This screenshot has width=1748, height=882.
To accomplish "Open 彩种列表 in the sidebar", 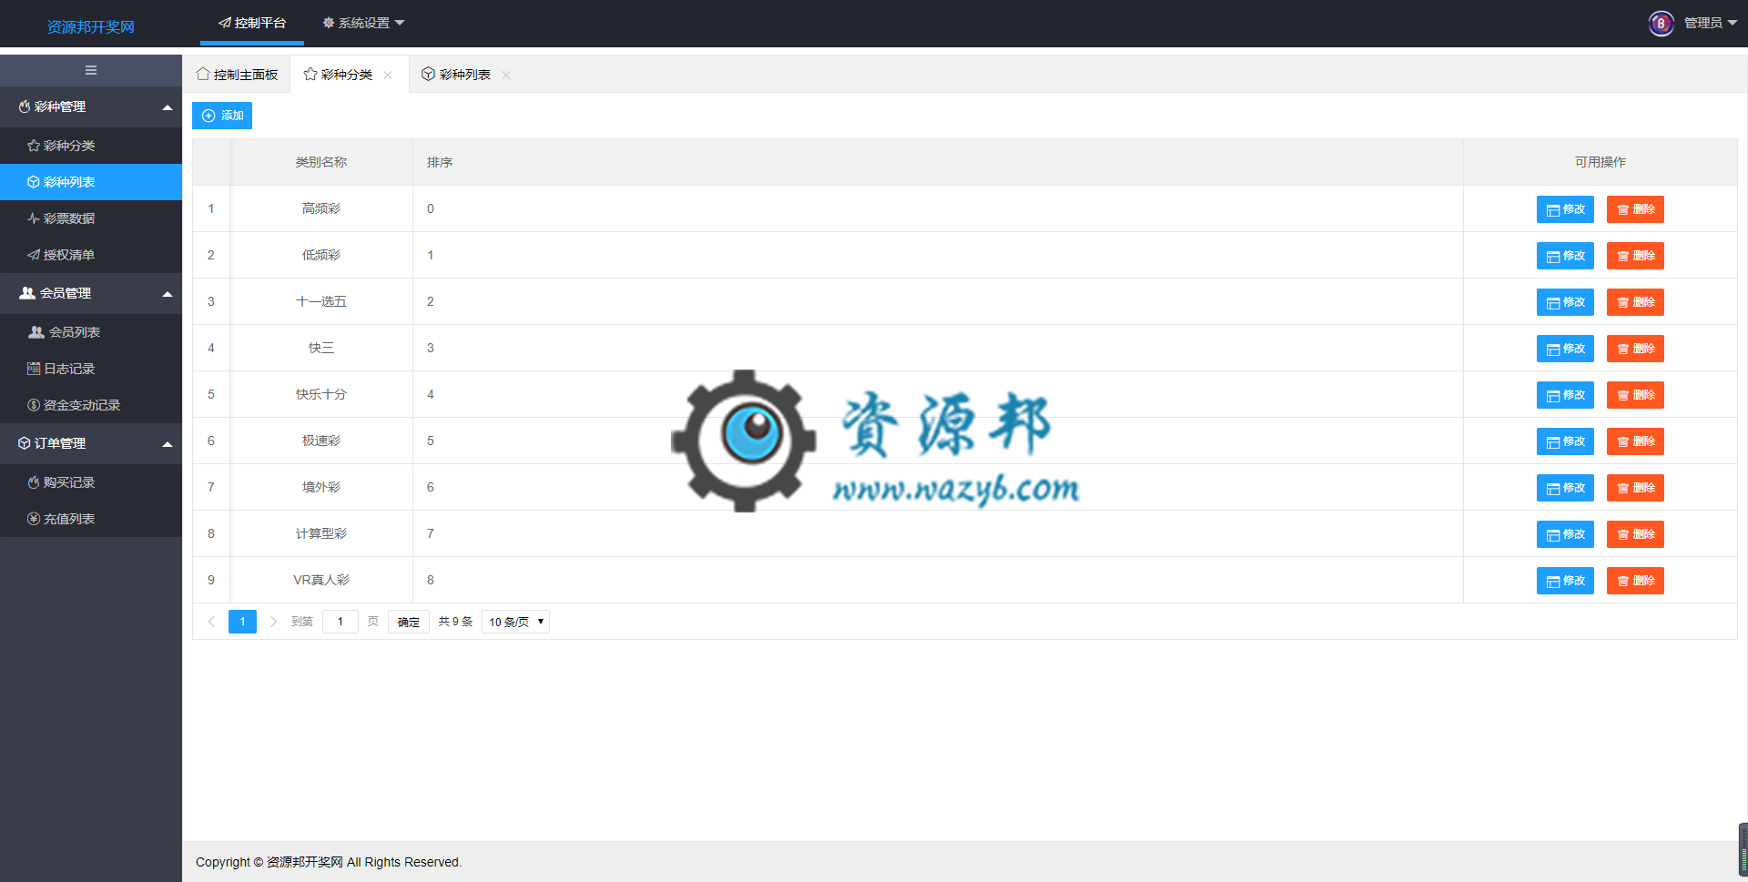I will [91, 182].
